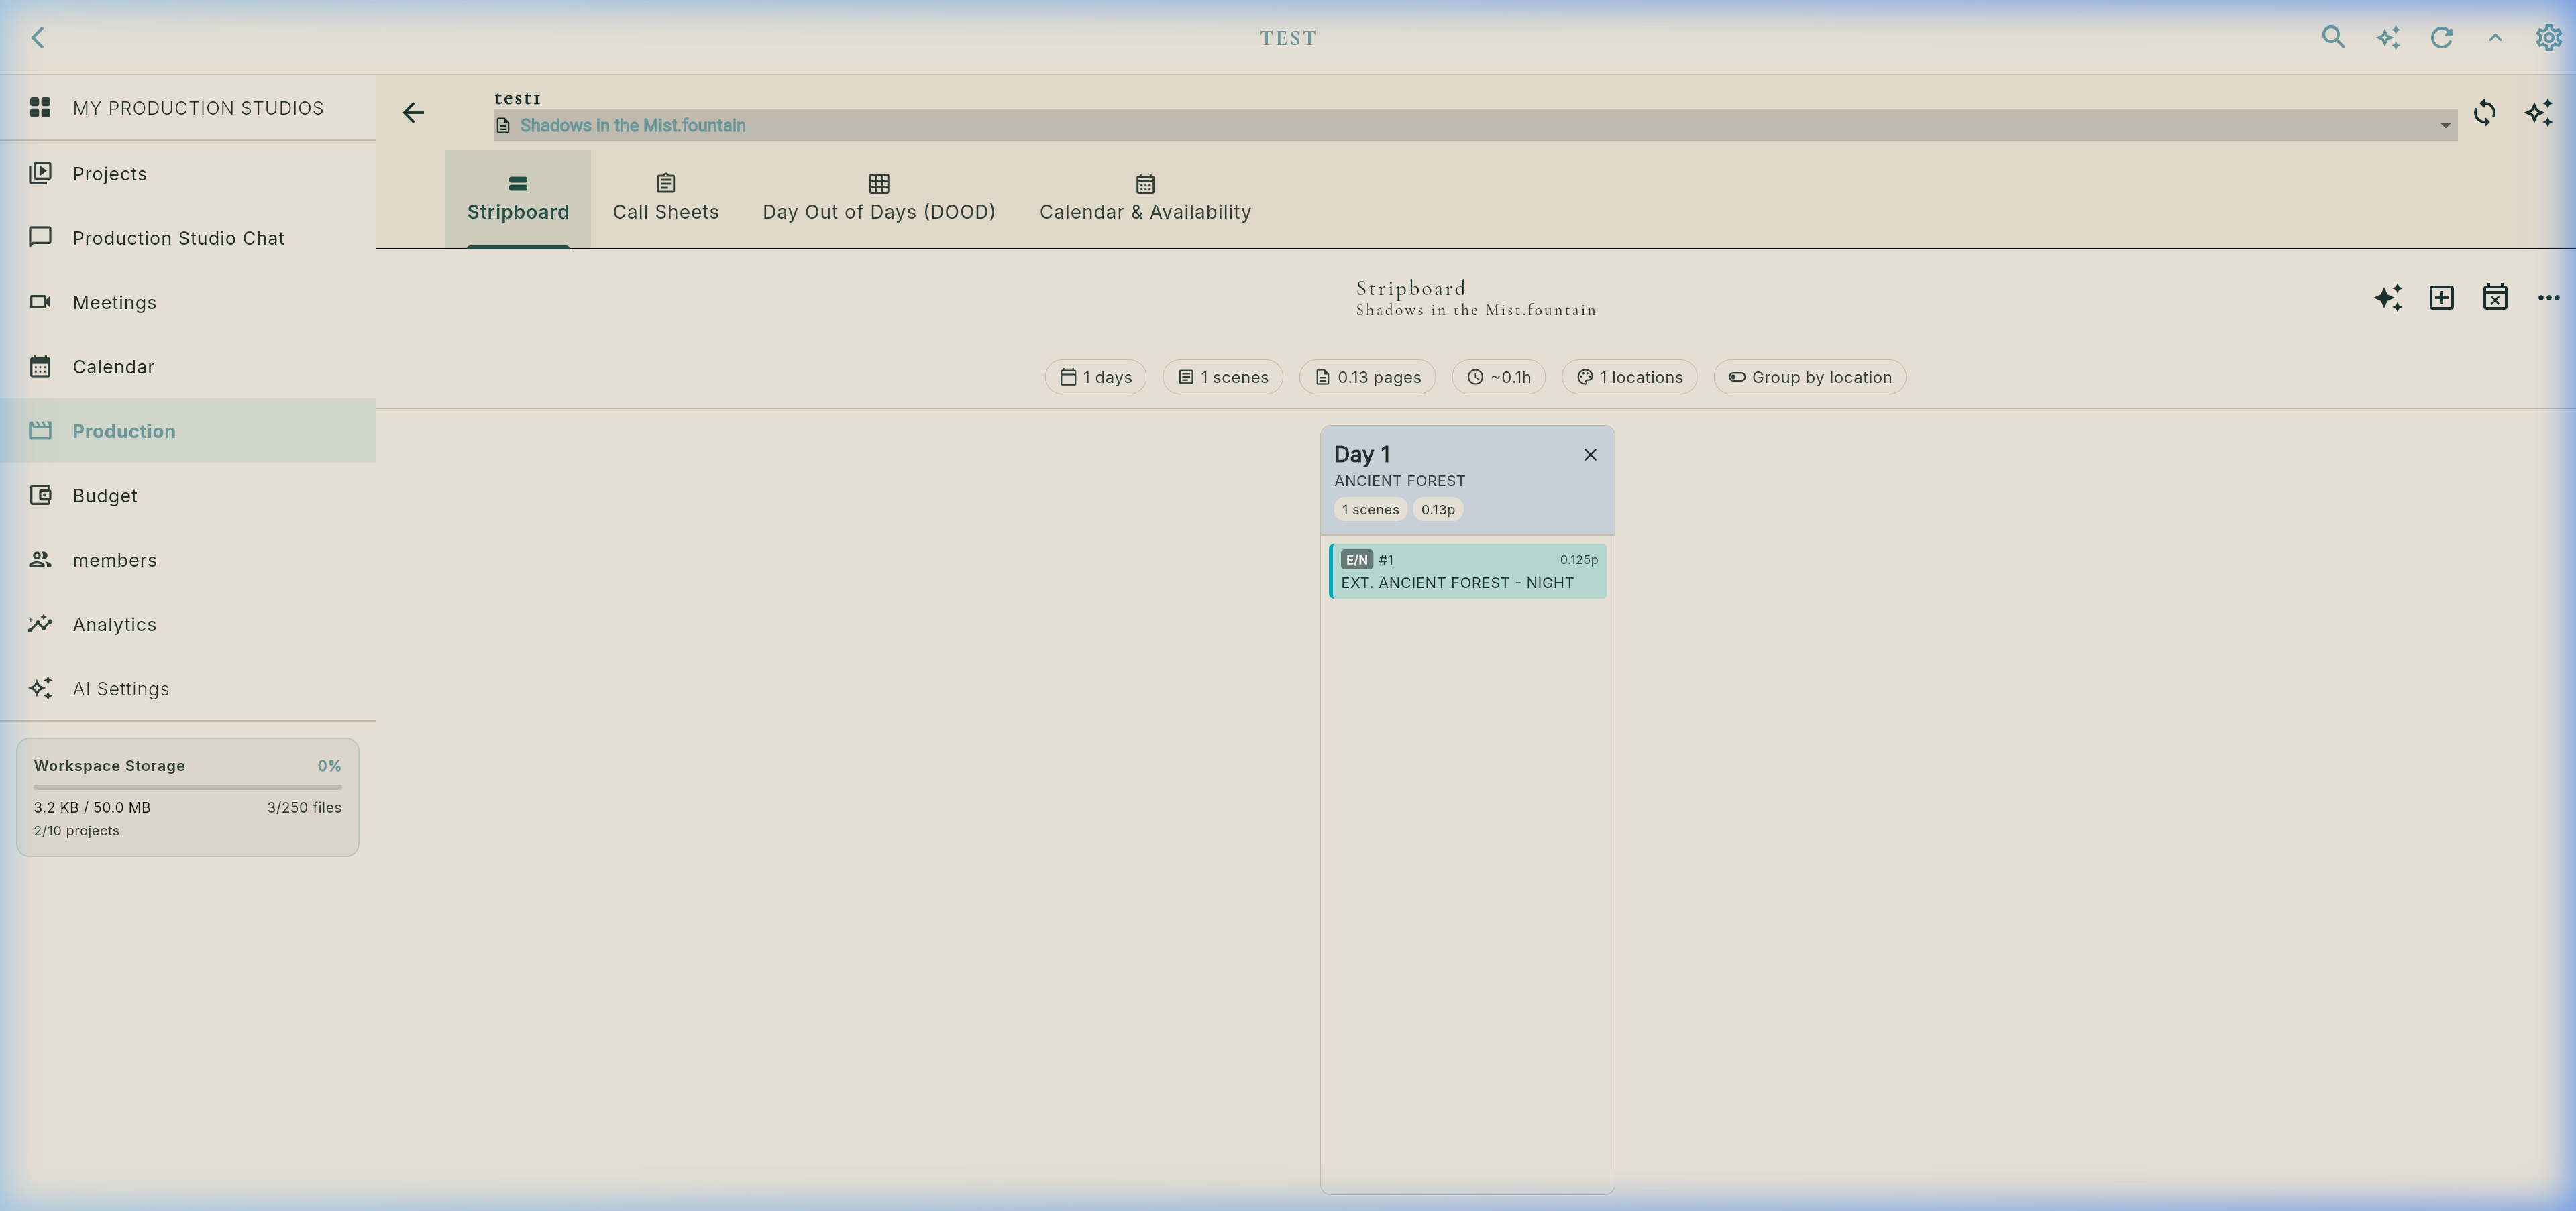Switch to Stripboard tab
2576x1211 pixels.
pyautogui.click(x=518, y=199)
